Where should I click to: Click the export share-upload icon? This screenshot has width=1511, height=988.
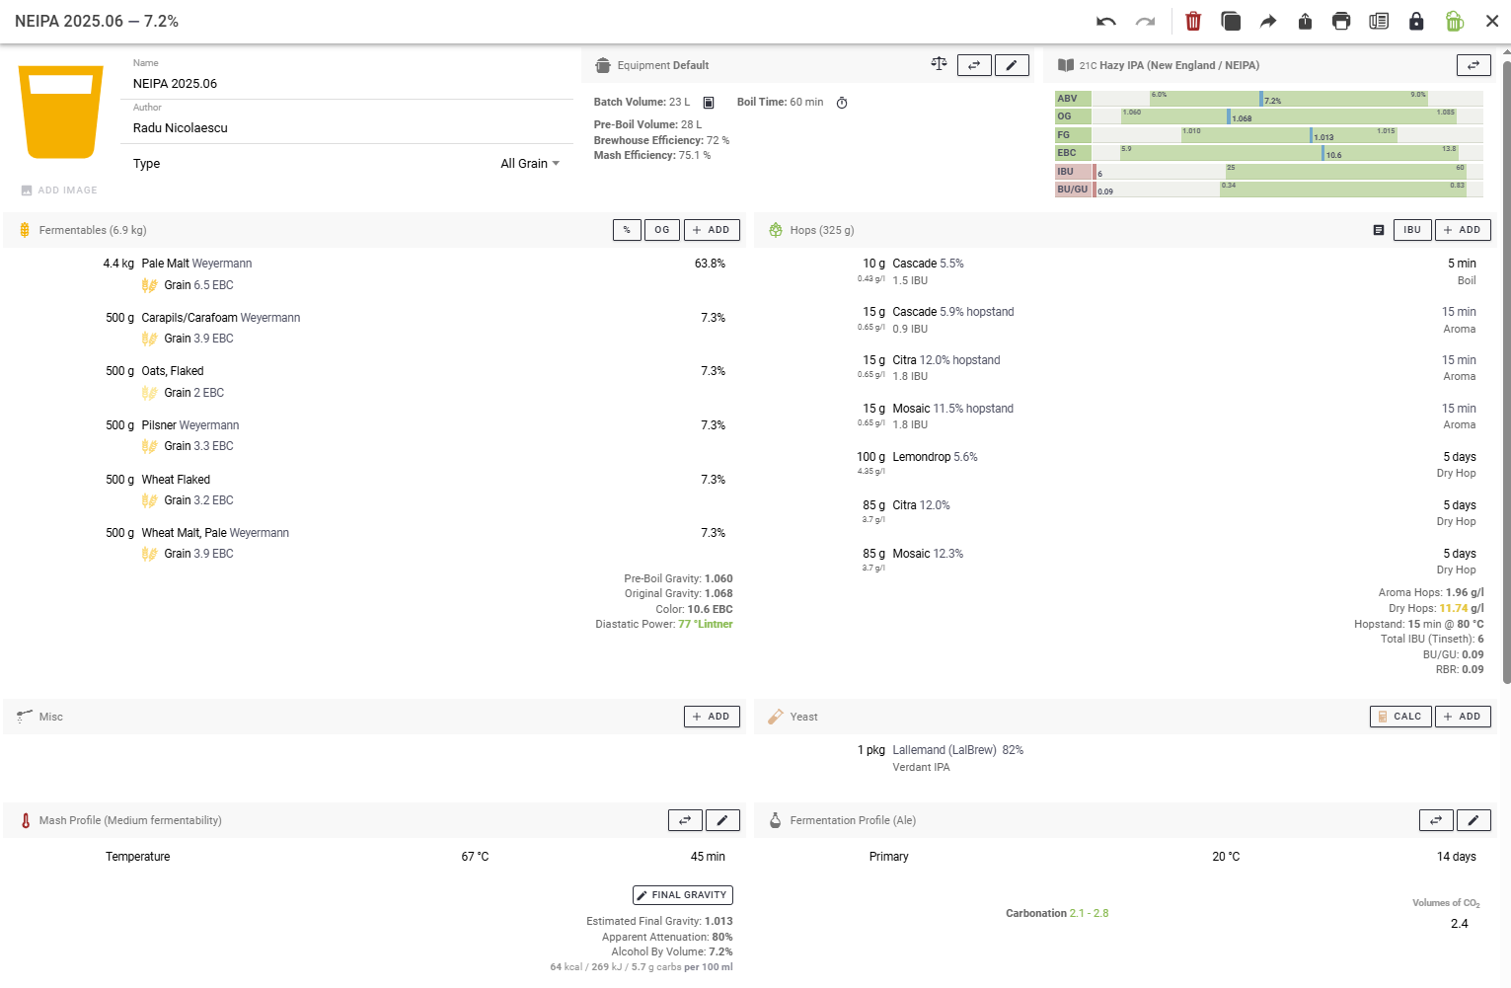tap(1305, 21)
